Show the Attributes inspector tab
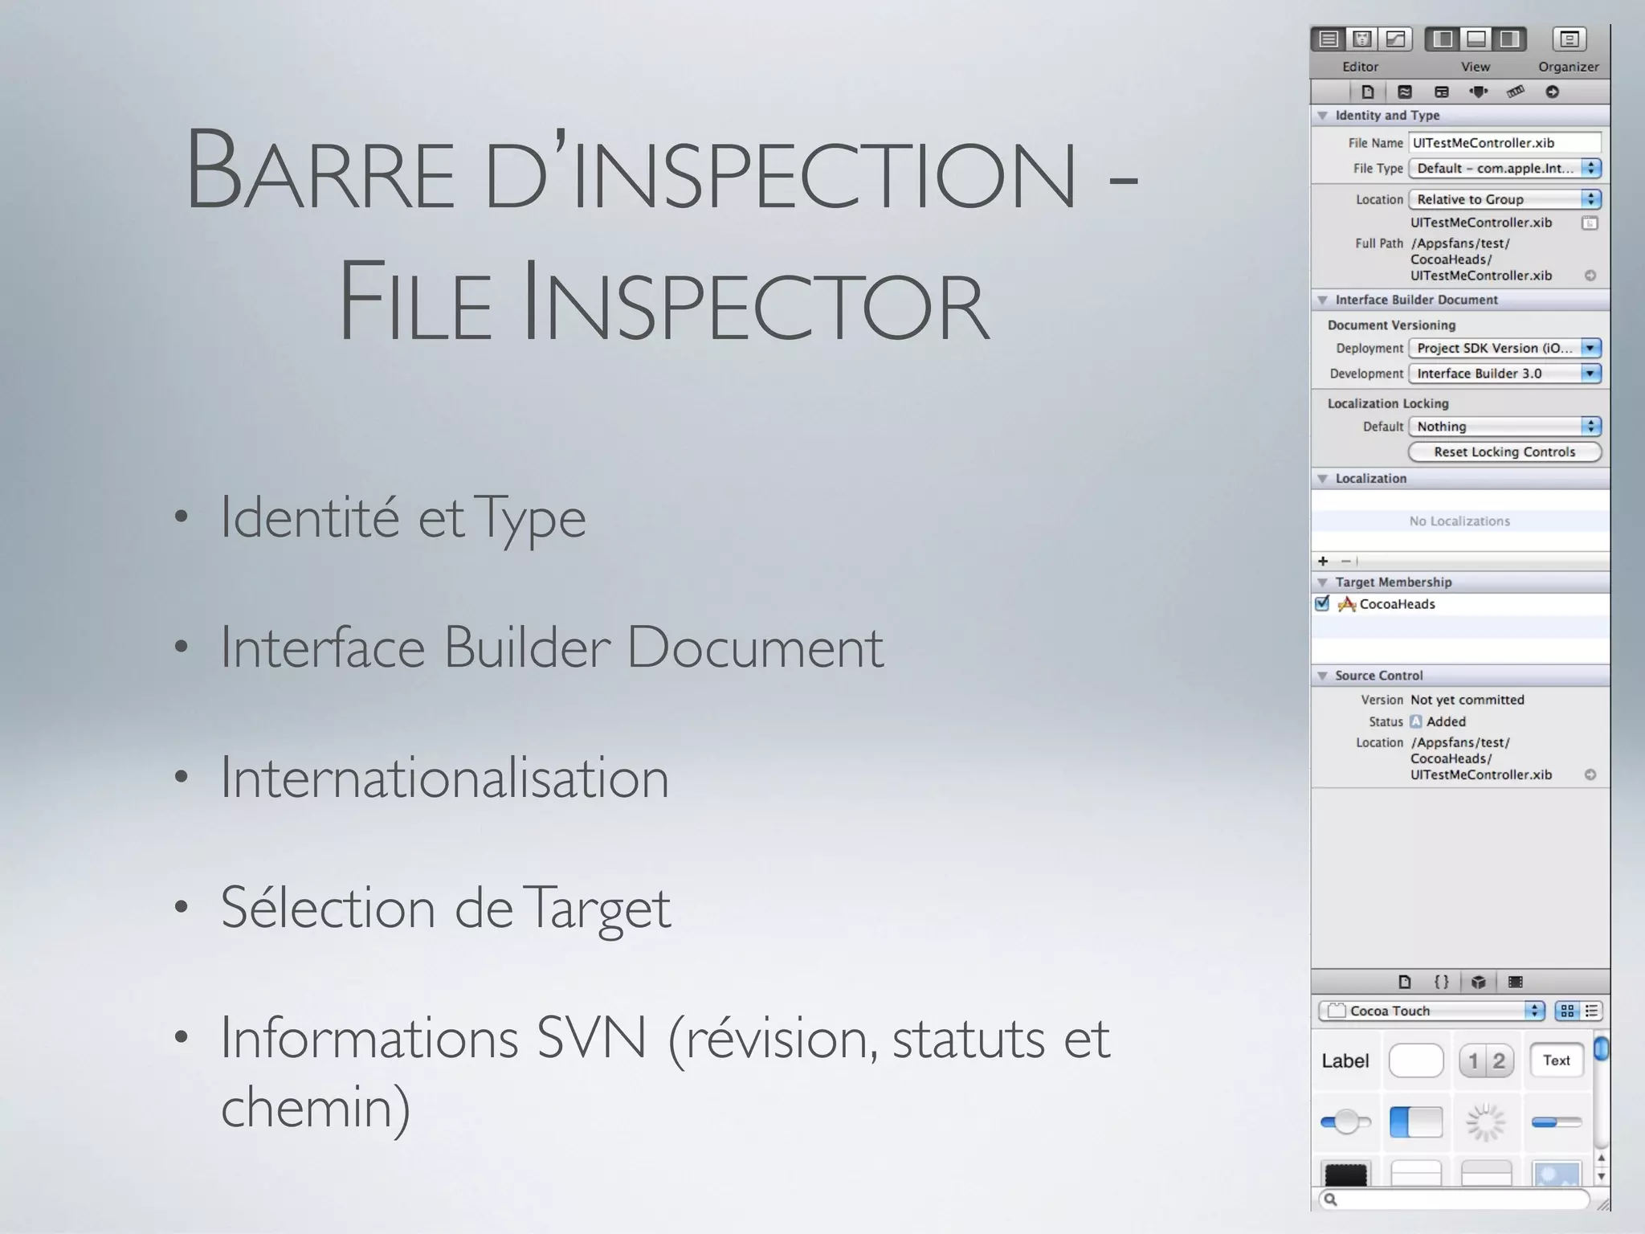Screen dimensions: 1645x1234 pyautogui.click(x=1479, y=92)
